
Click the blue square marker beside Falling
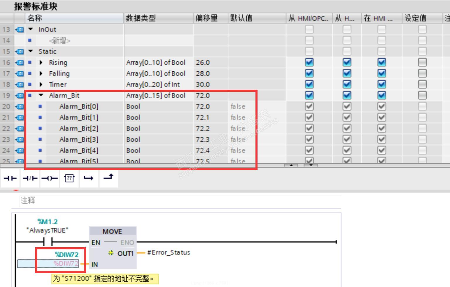point(30,73)
